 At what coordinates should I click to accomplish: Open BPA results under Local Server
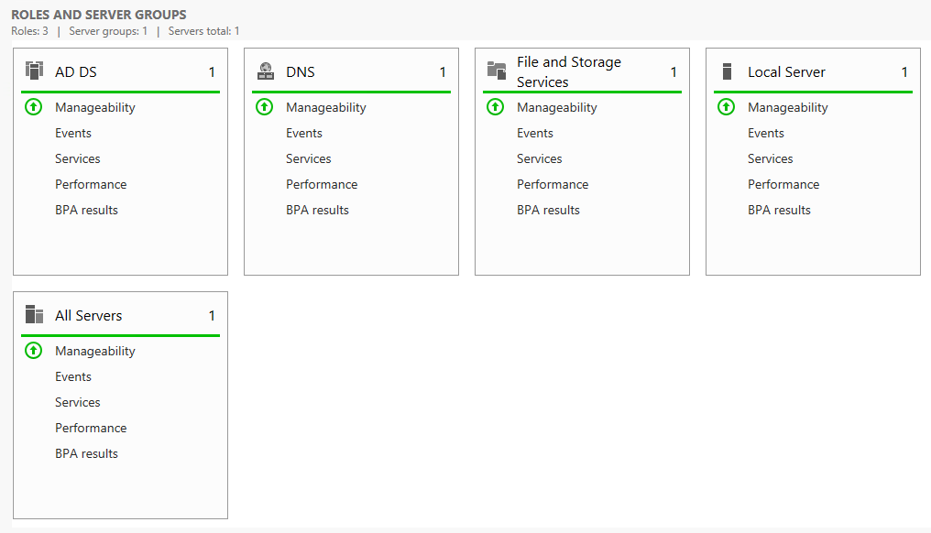pos(779,210)
